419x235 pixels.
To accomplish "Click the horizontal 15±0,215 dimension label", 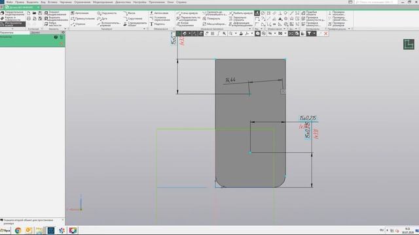I will pos(308,117).
